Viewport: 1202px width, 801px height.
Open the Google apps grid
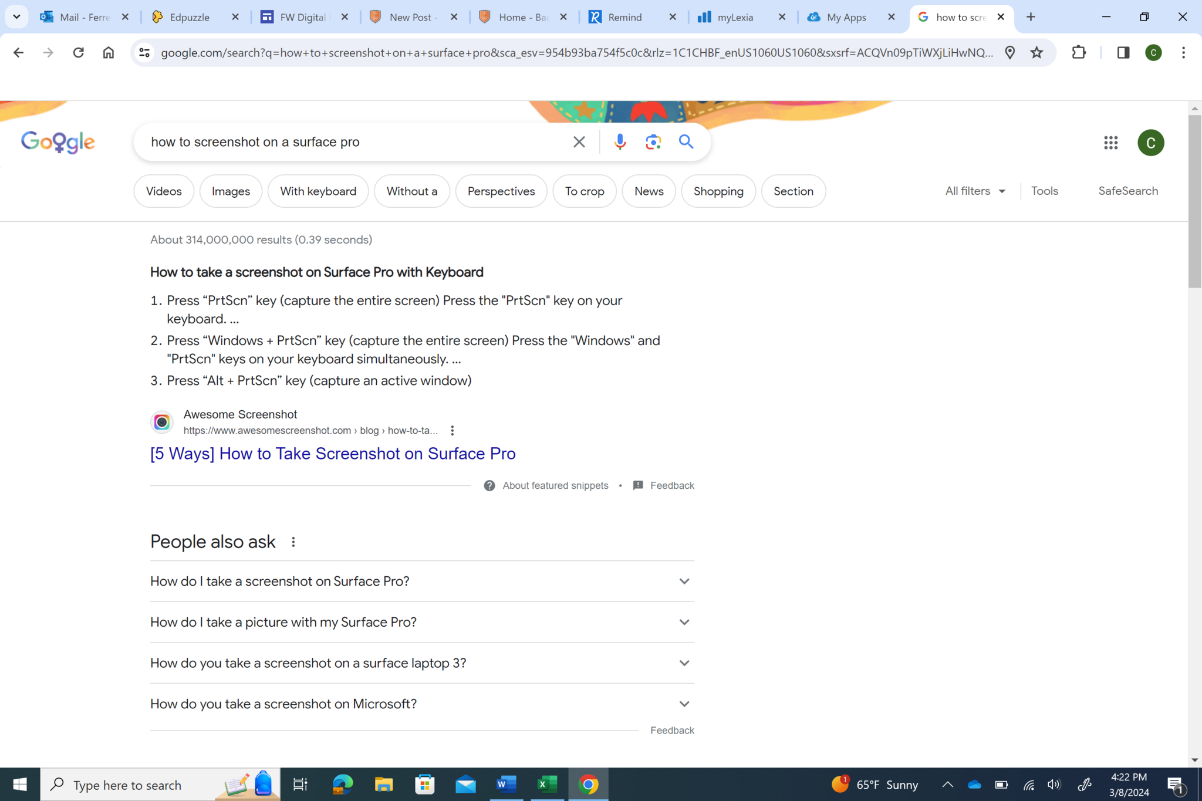coord(1110,143)
